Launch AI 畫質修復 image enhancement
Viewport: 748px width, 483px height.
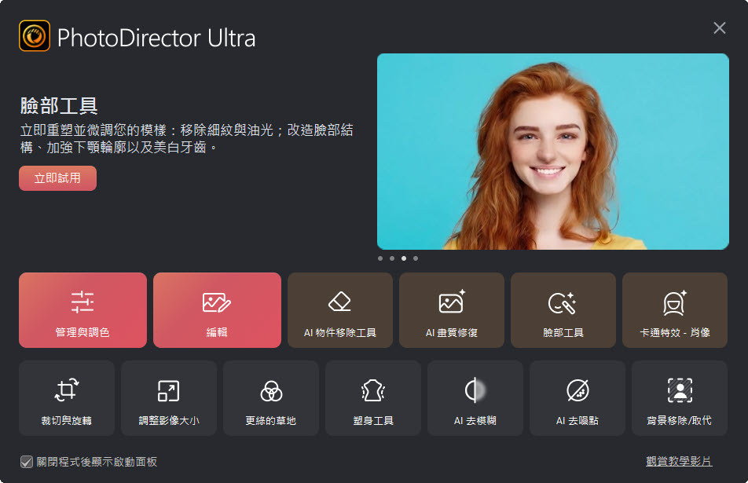pyautogui.click(x=452, y=309)
